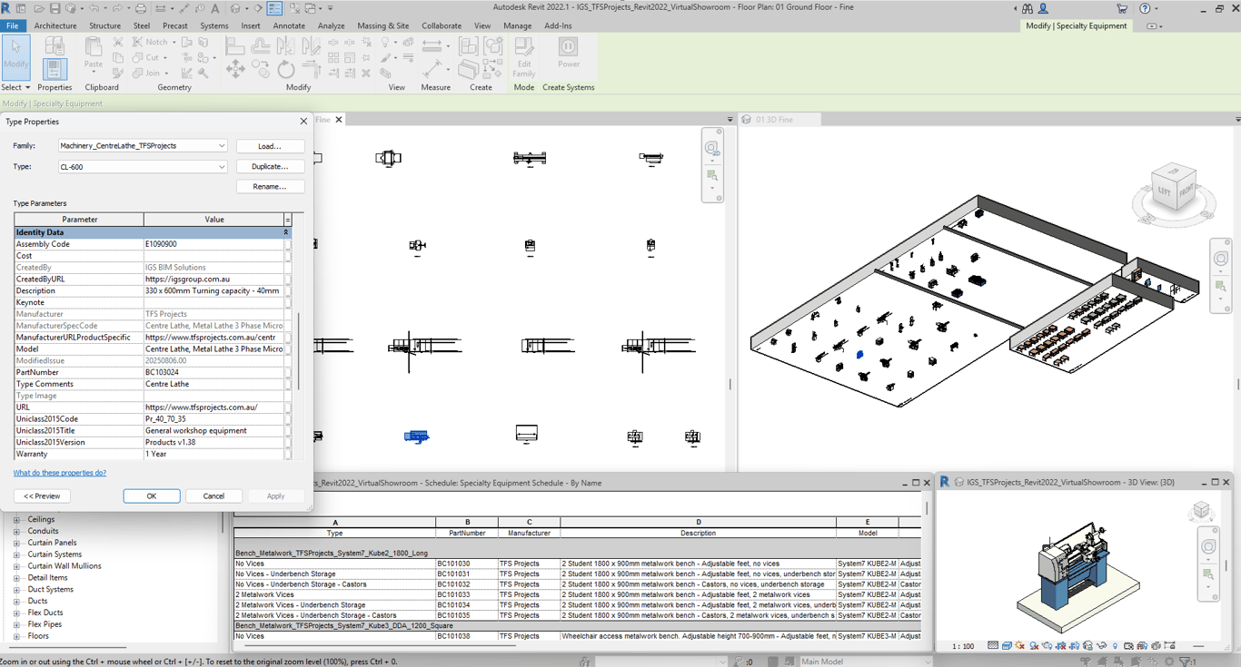
Task: Select the Move tool in Modify panel
Action: (235, 69)
